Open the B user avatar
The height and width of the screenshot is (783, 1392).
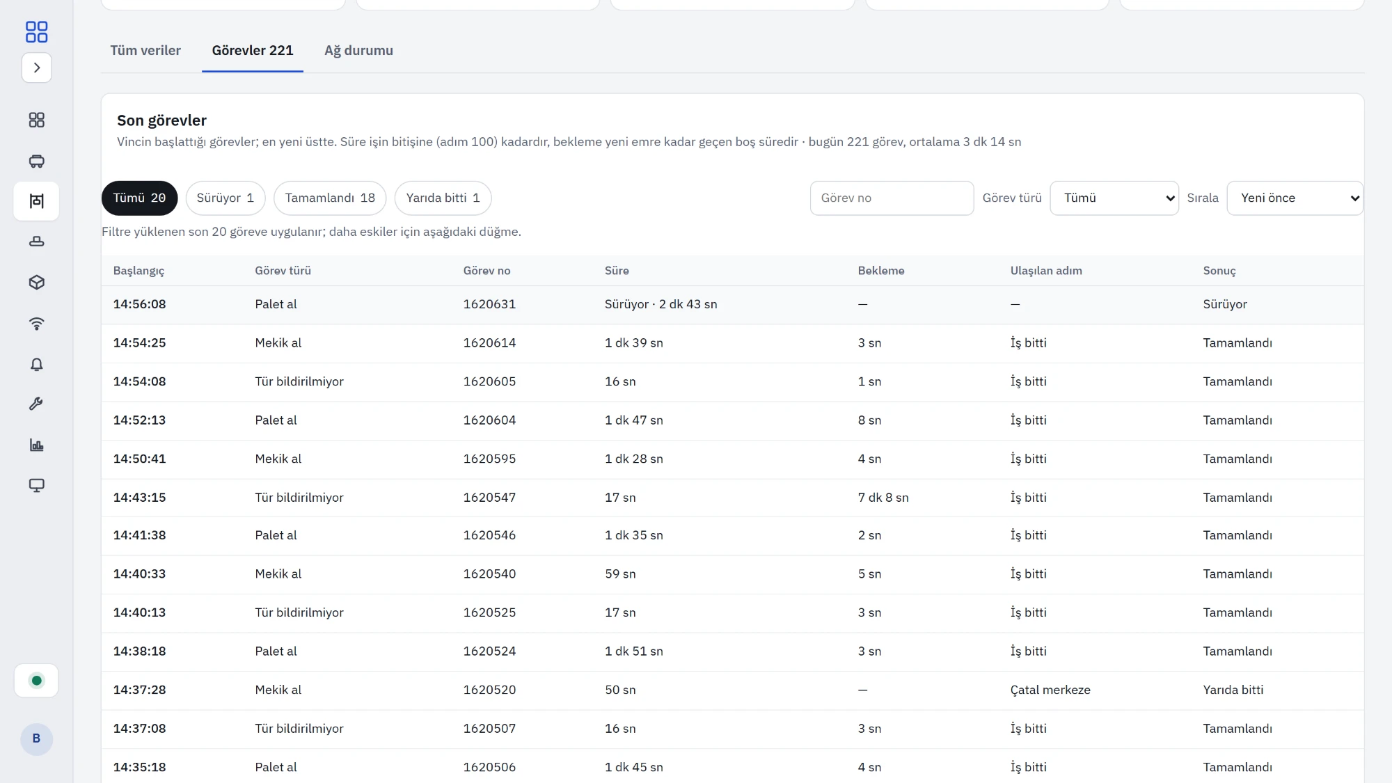37,738
